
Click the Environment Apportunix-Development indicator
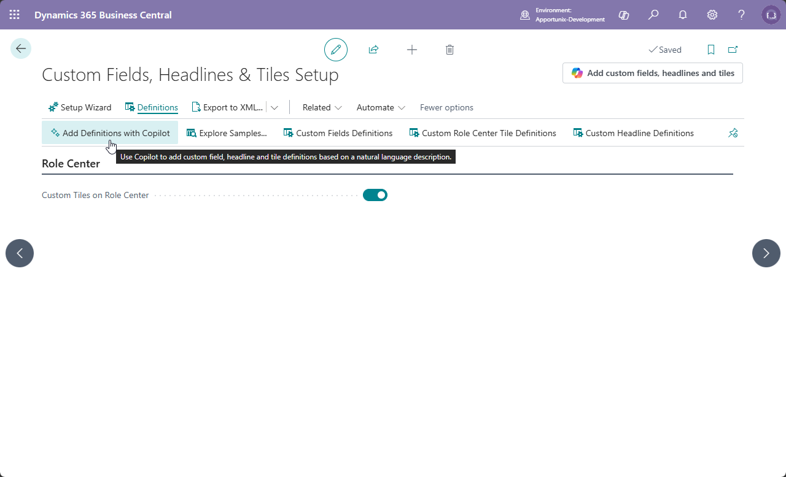pos(562,15)
